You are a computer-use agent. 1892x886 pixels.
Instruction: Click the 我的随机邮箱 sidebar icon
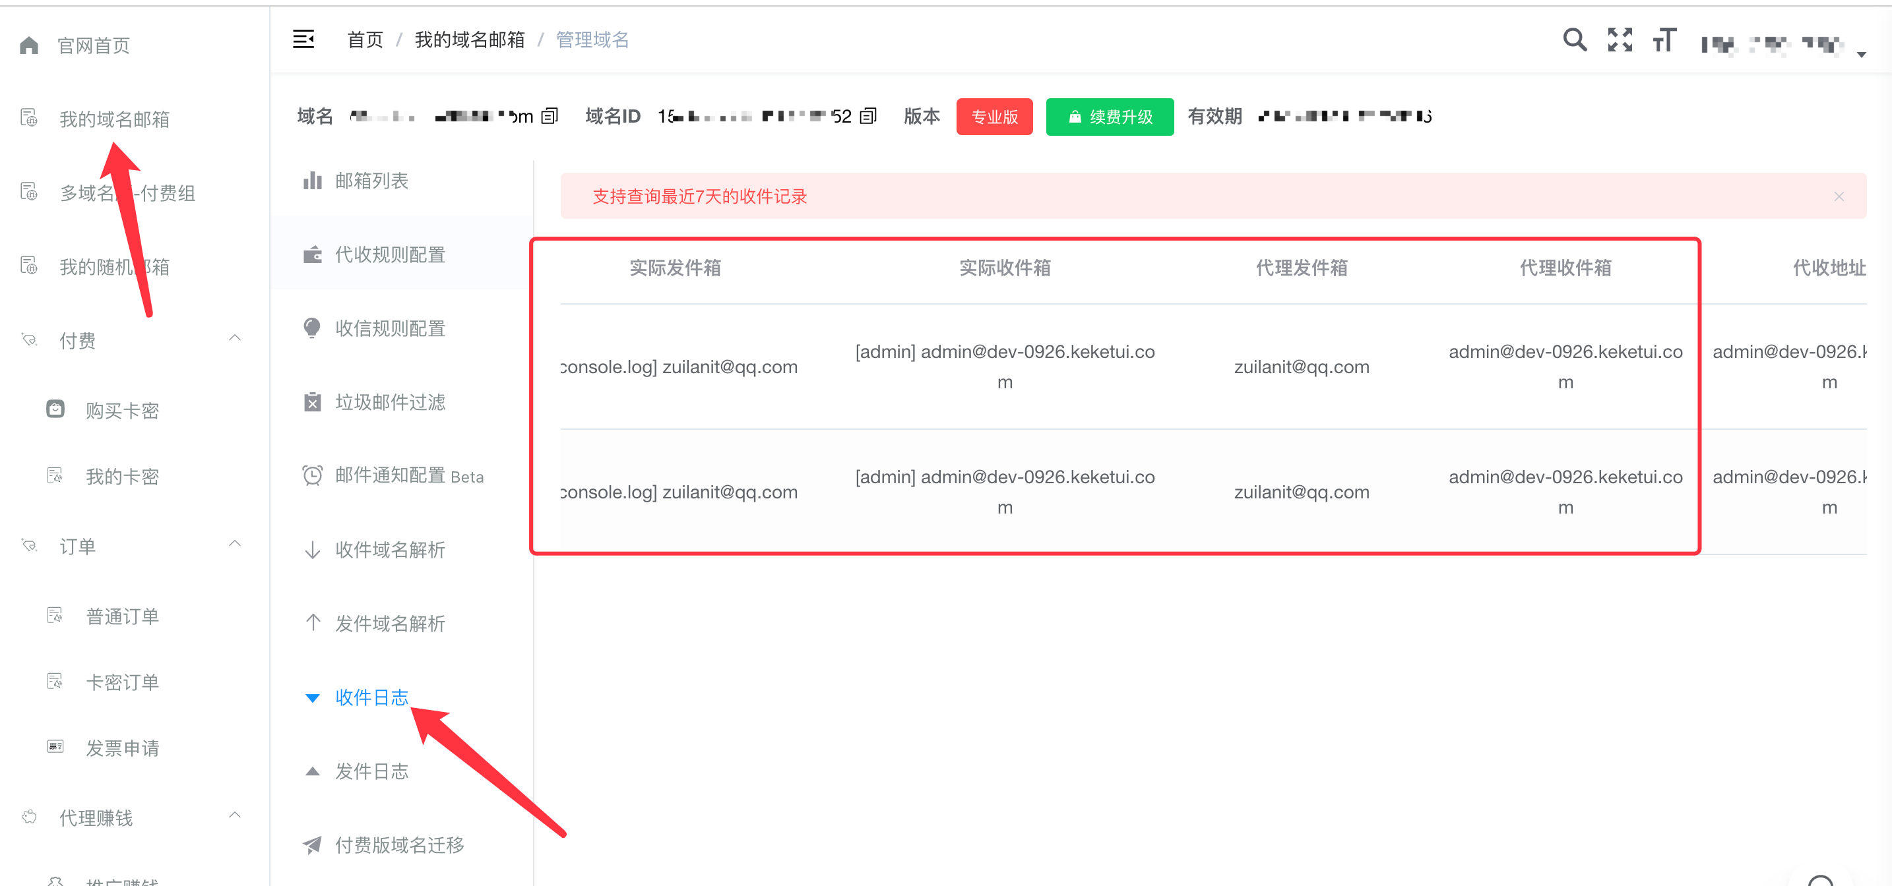28,266
